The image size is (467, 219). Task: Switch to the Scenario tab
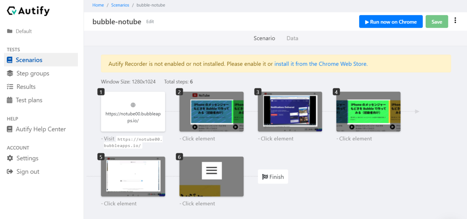pyautogui.click(x=264, y=38)
